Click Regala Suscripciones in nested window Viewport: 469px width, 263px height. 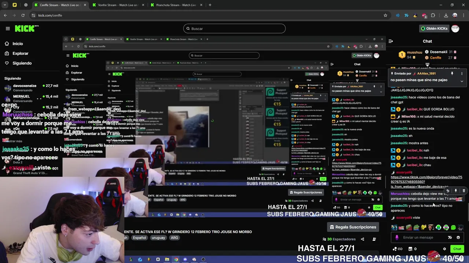point(306,193)
